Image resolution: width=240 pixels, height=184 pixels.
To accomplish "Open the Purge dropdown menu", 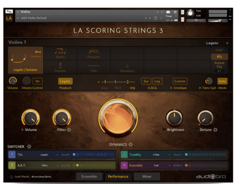I will point(171,16).
